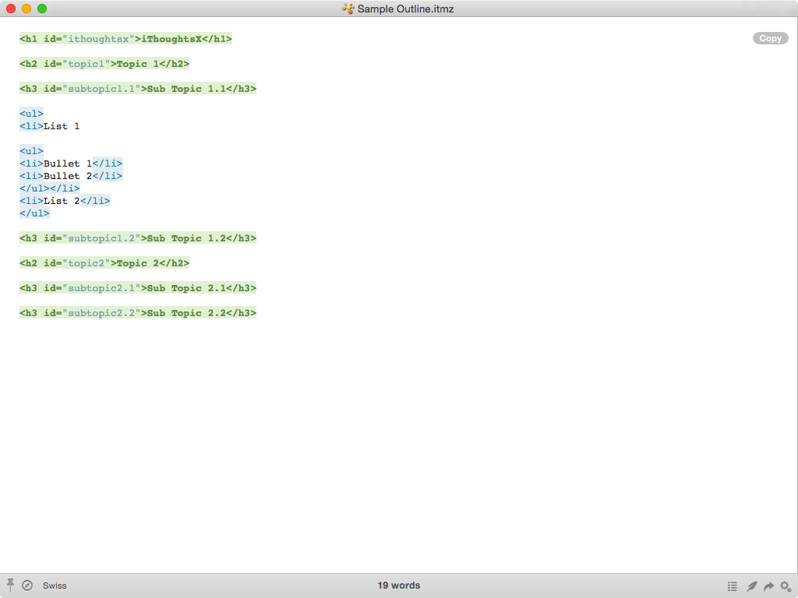Screen dimensions: 798x598
Task: Click the h2 Topic 1 line
Action: click(104, 64)
